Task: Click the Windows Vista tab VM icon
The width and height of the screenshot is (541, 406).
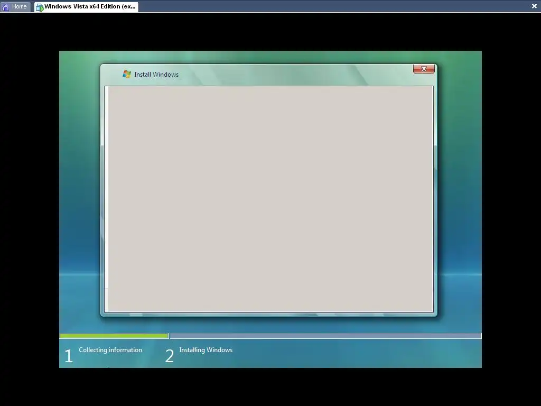Action: 40,7
